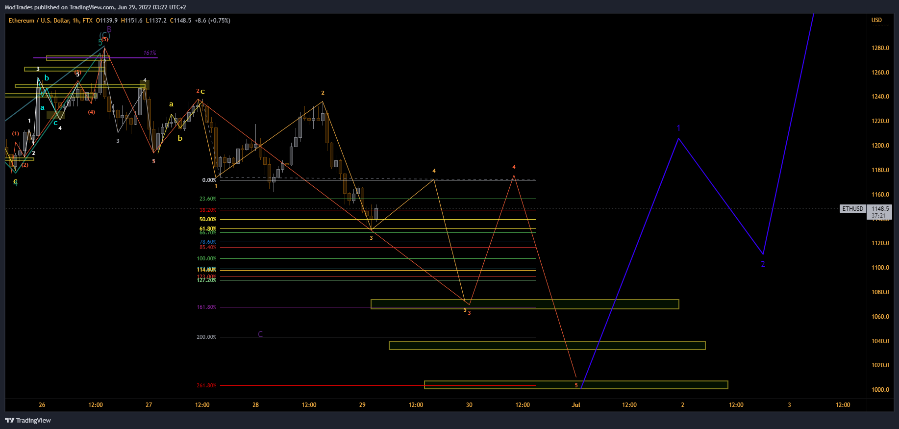The width and height of the screenshot is (899, 429).
Task: Select the green zone box near 1040 price
Action: coord(547,346)
